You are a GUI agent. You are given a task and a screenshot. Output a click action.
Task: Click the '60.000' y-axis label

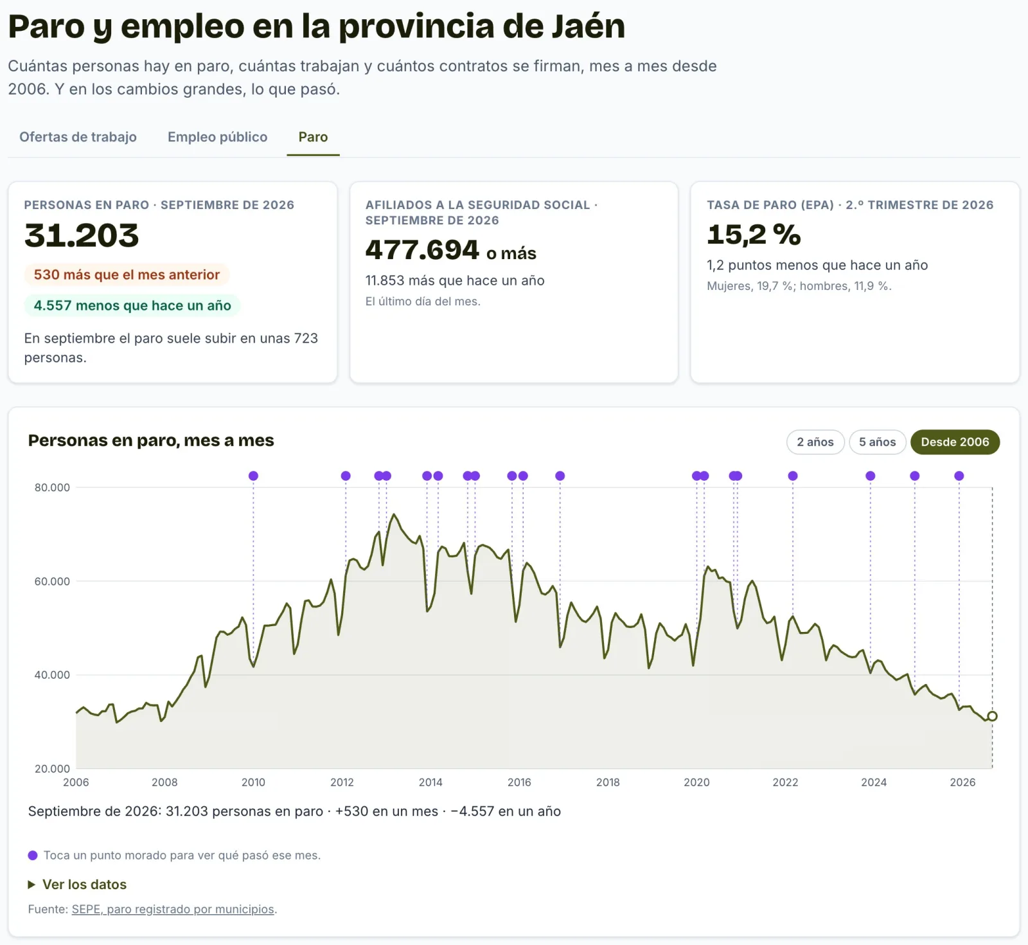click(52, 581)
